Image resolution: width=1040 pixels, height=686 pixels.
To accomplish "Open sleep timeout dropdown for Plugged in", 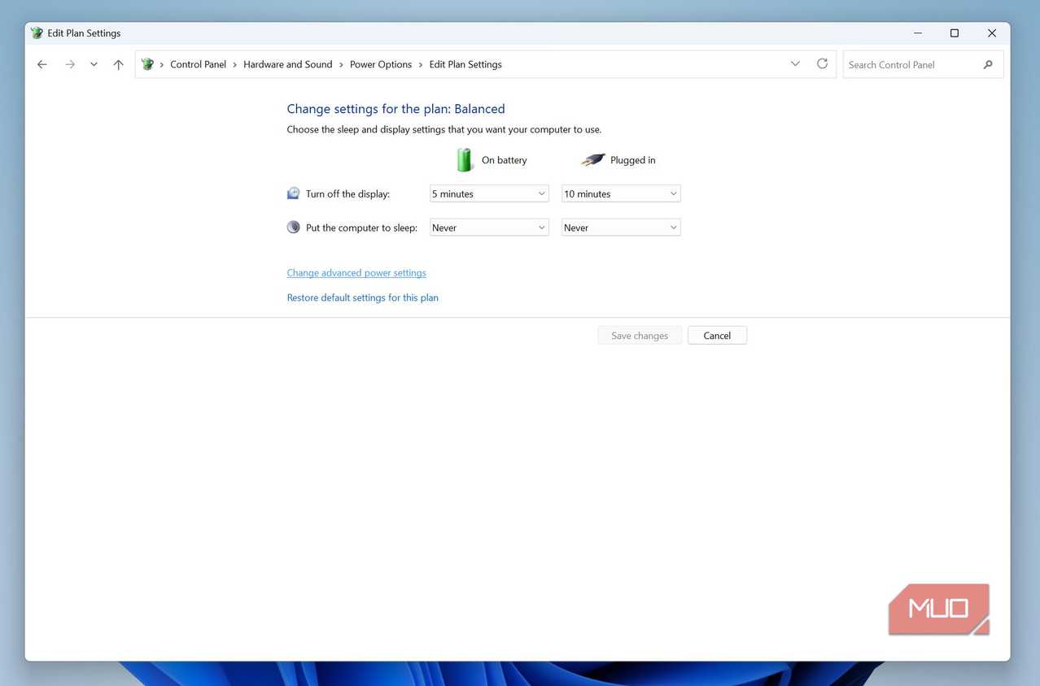I will pos(621,228).
